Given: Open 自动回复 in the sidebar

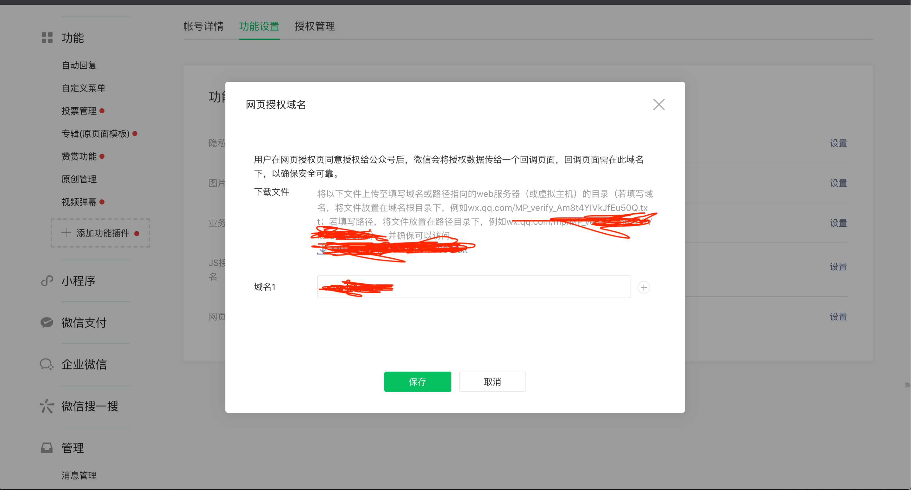Looking at the screenshot, I should click(x=79, y=66).
